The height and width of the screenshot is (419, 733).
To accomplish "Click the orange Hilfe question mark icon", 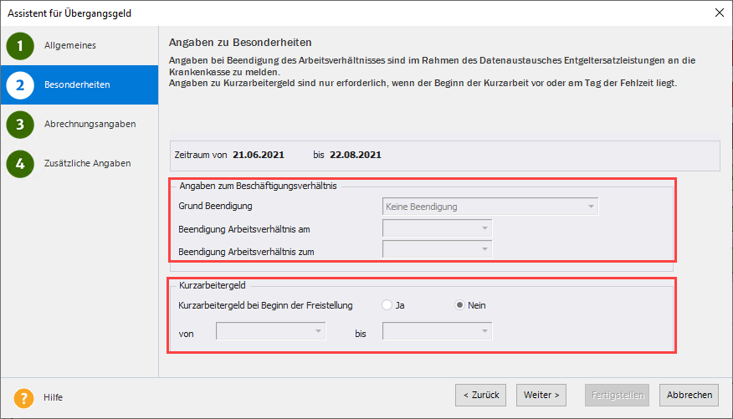I will pyautogui.click(x=23, y=398).
